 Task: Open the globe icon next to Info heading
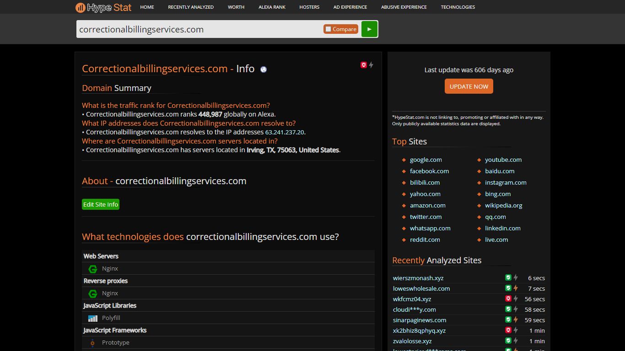point(264,69)
